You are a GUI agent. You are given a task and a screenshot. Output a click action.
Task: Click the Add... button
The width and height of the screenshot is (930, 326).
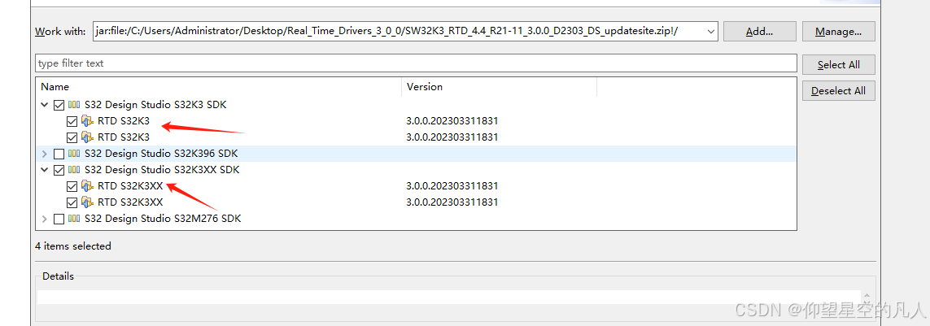[x=759, y=32]
